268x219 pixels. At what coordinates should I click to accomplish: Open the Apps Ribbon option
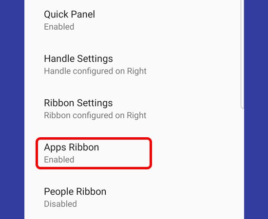point(72,147)
